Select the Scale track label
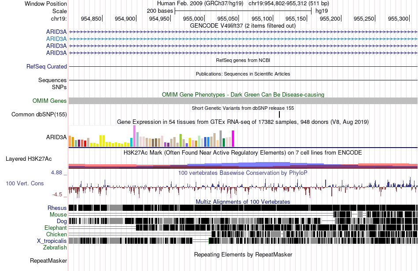The width and height of the screenshot is (418, 271). tap(59, 11)
